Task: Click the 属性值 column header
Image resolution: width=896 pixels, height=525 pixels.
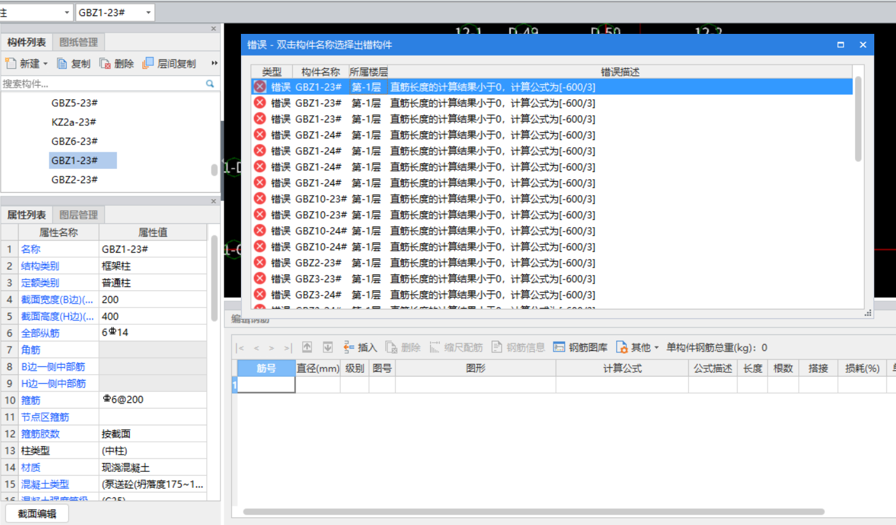Action: pyautogui.click(x=153, y=233)
